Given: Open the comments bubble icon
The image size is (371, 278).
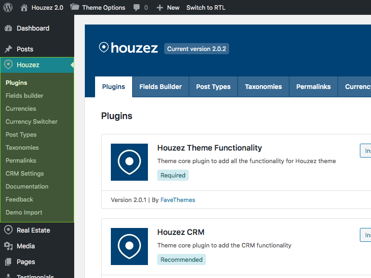Looking at the screenshot, I should click(136, 8).
